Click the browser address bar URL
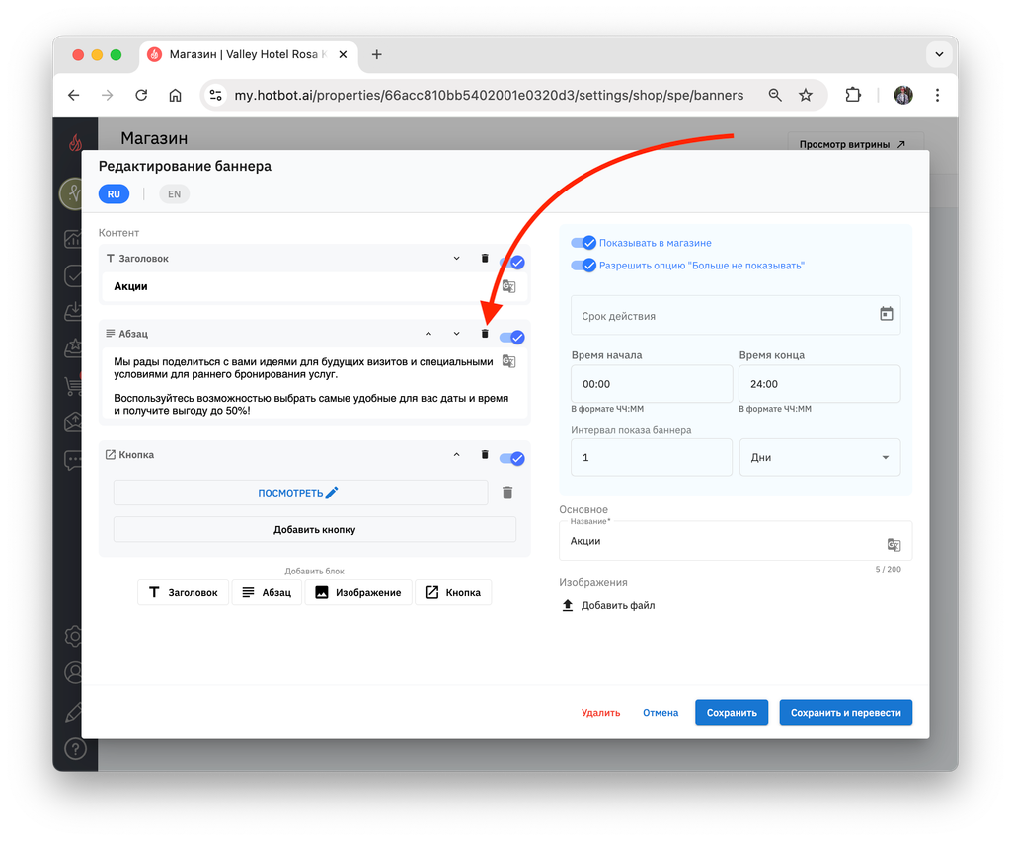 [x=489, y=96]
